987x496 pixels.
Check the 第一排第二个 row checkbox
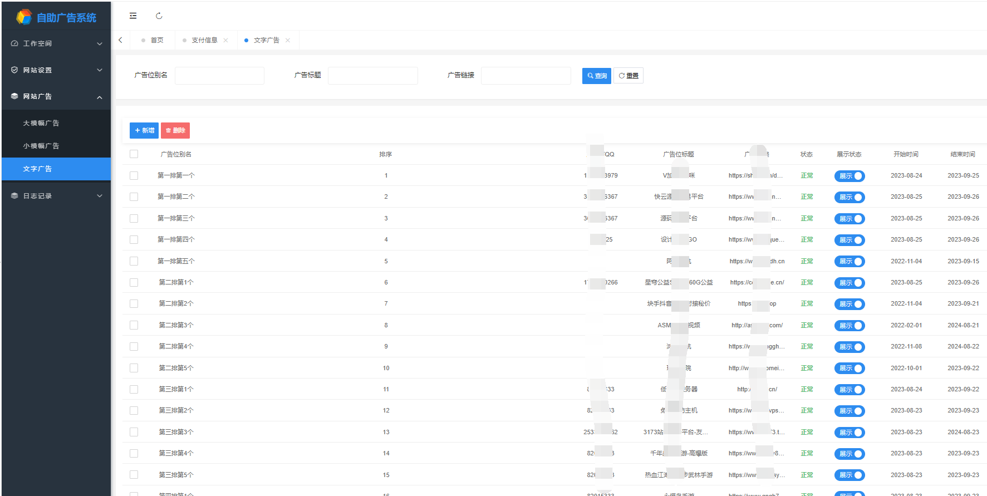click(134, 197)
